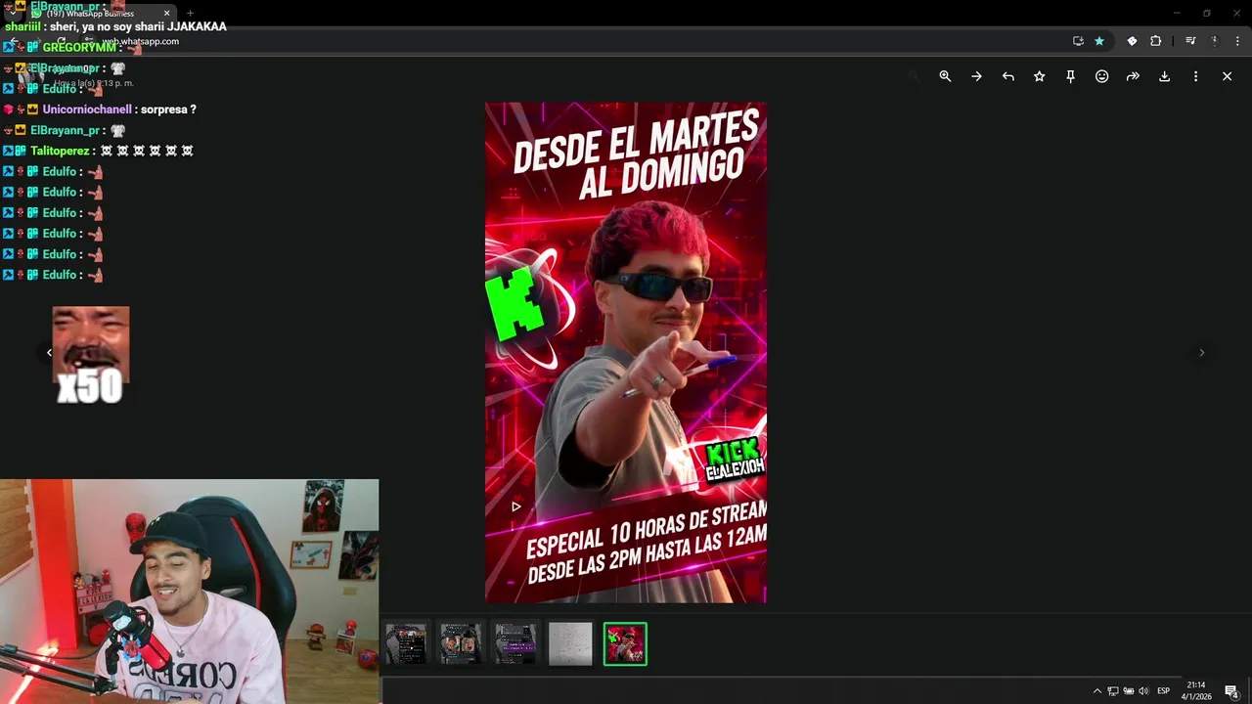This screenshot has height=704, width=1252.
Task: Select the first thumbnail in the media strip
Action: point(406,644)
